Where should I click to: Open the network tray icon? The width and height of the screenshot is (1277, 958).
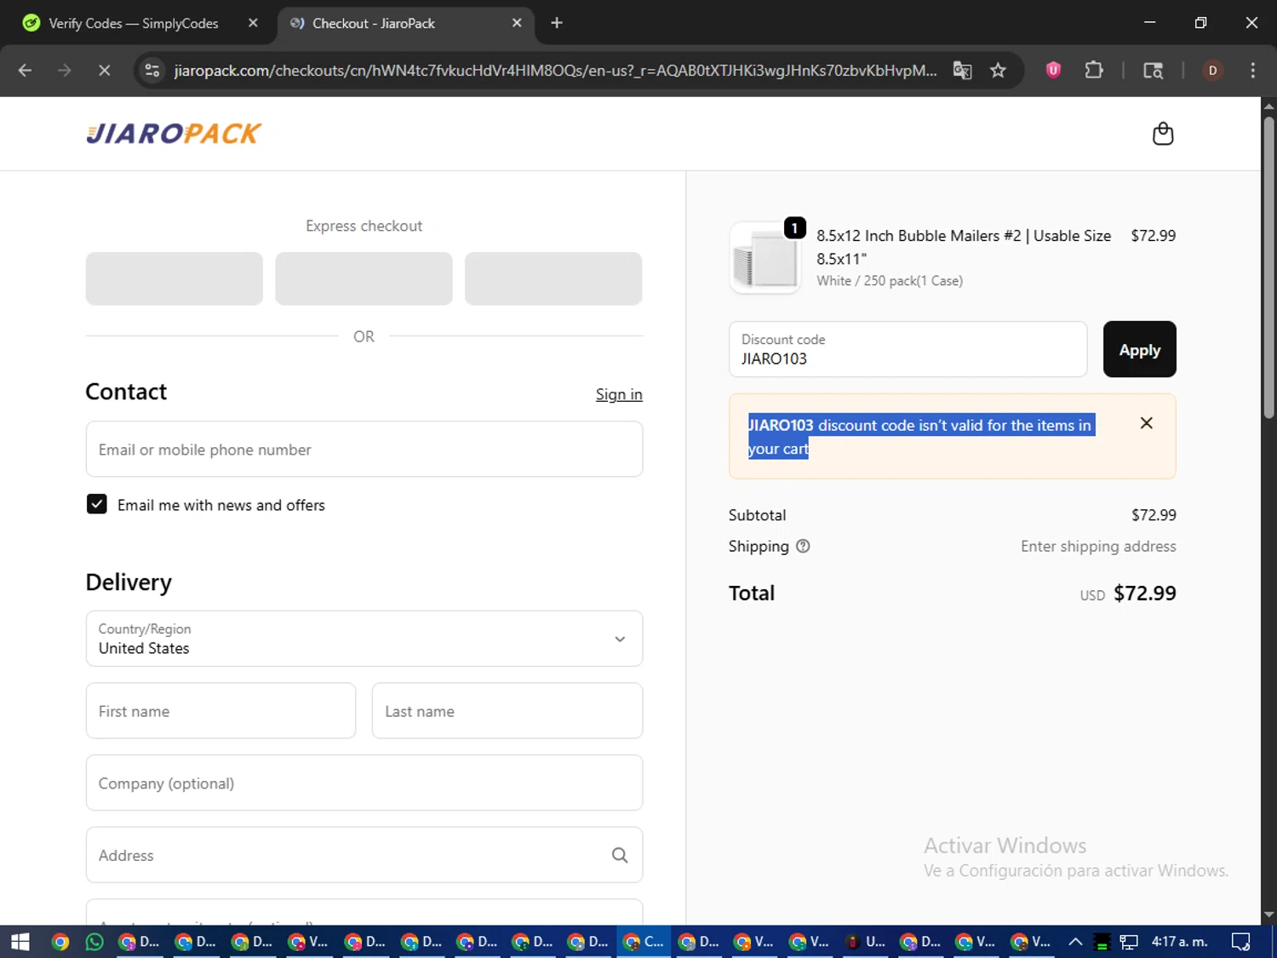tap(1129, 941)
